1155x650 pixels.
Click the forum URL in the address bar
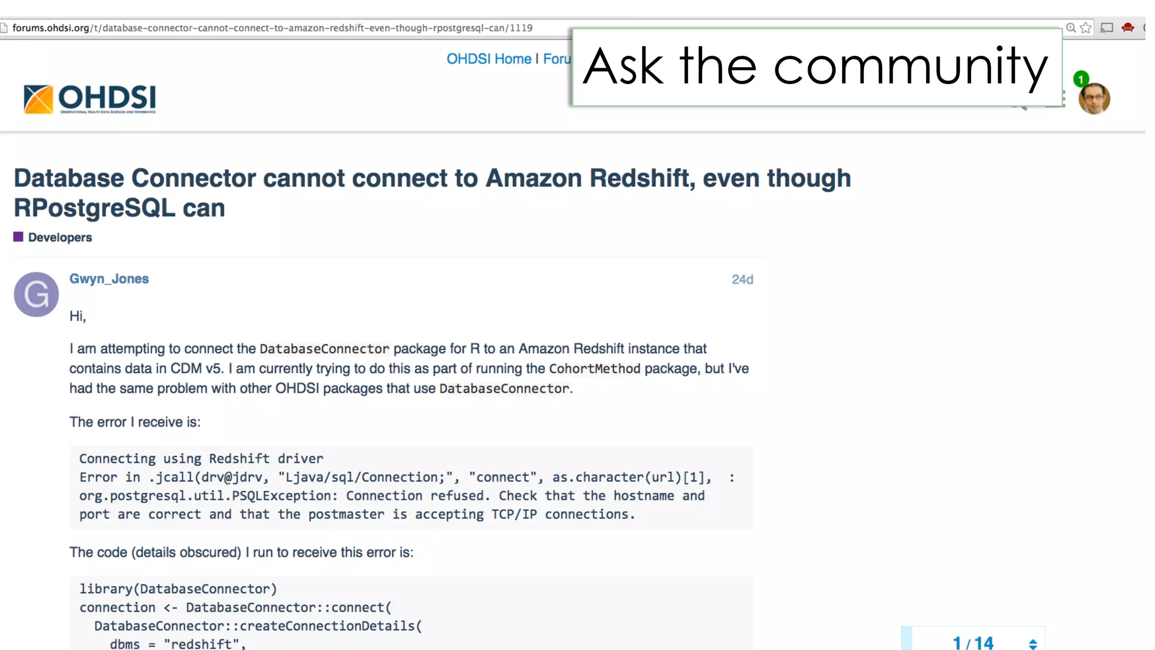point(272,28)
